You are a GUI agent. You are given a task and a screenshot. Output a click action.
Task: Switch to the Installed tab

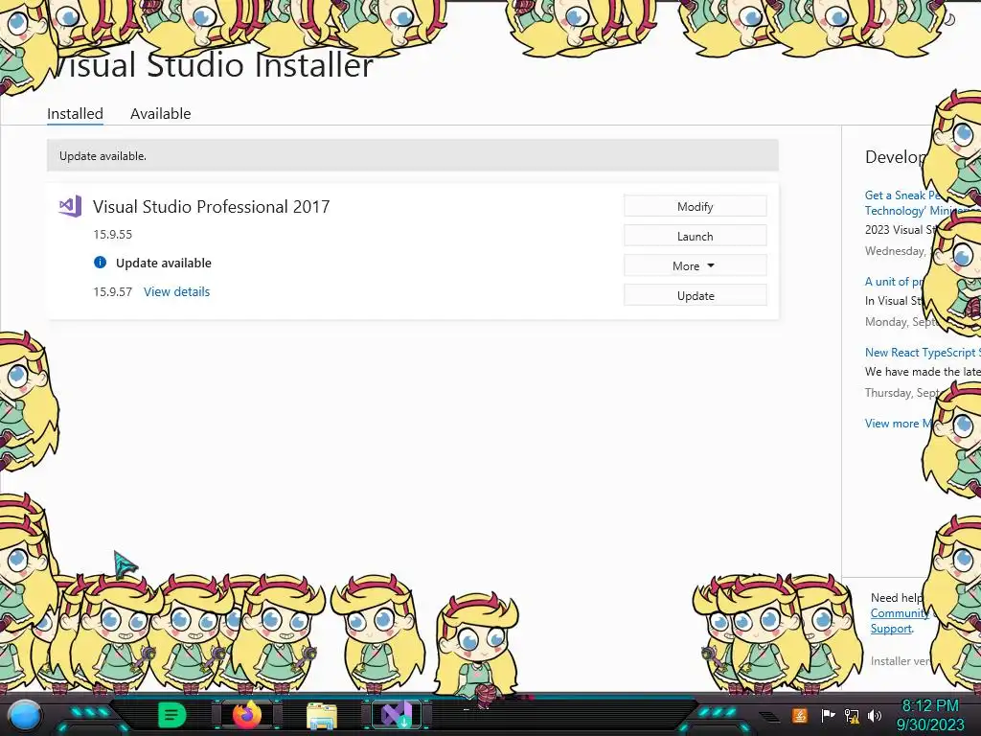75,114
